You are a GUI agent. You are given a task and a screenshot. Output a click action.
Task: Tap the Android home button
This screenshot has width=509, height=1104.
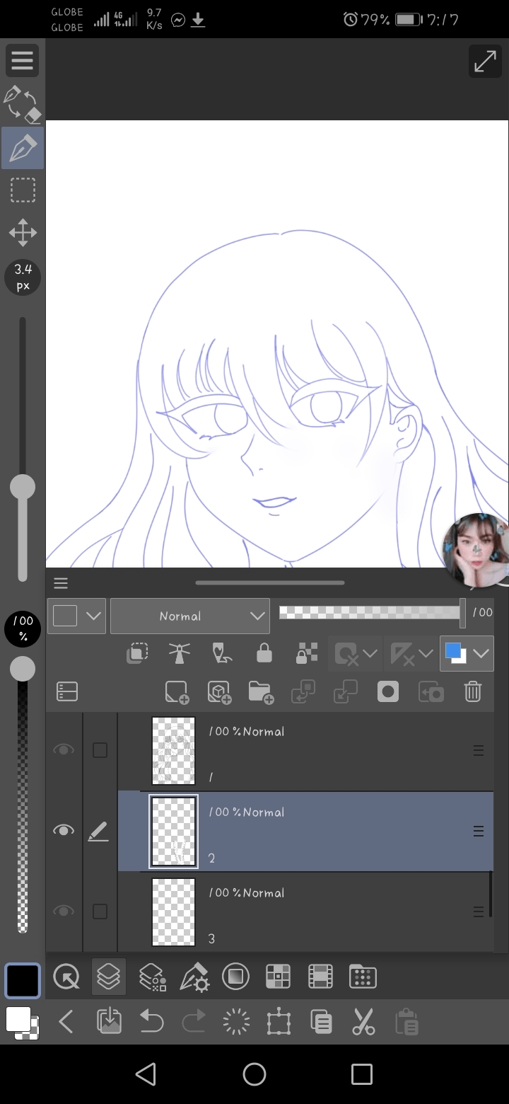(x=255, y=1074)
